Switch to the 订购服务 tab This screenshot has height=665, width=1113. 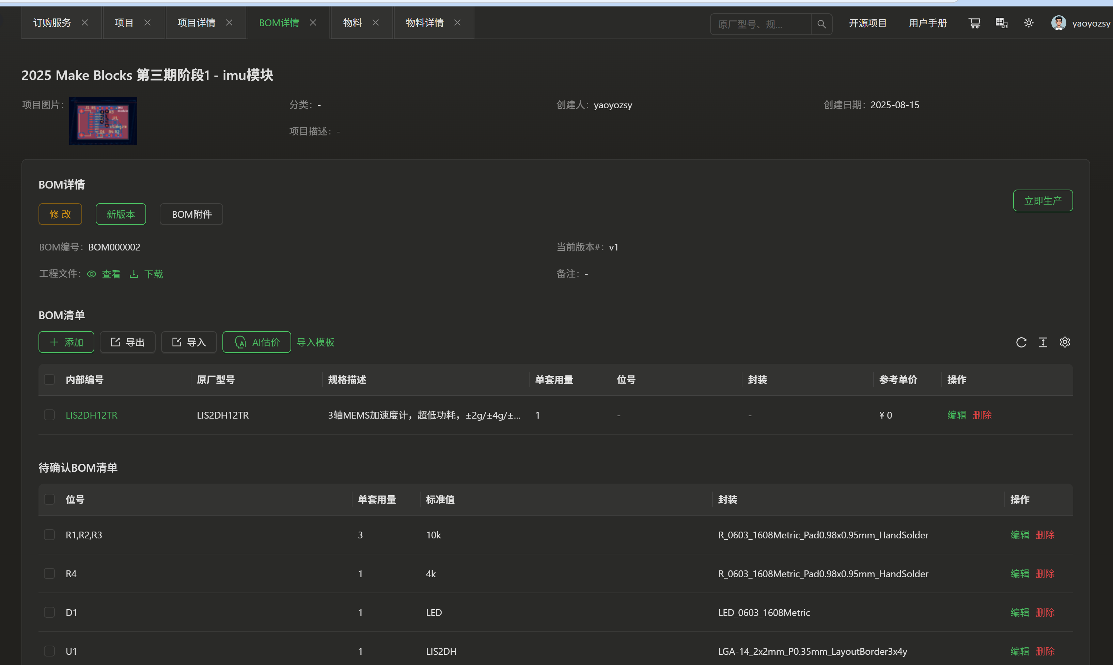click(x=52, y=22)
